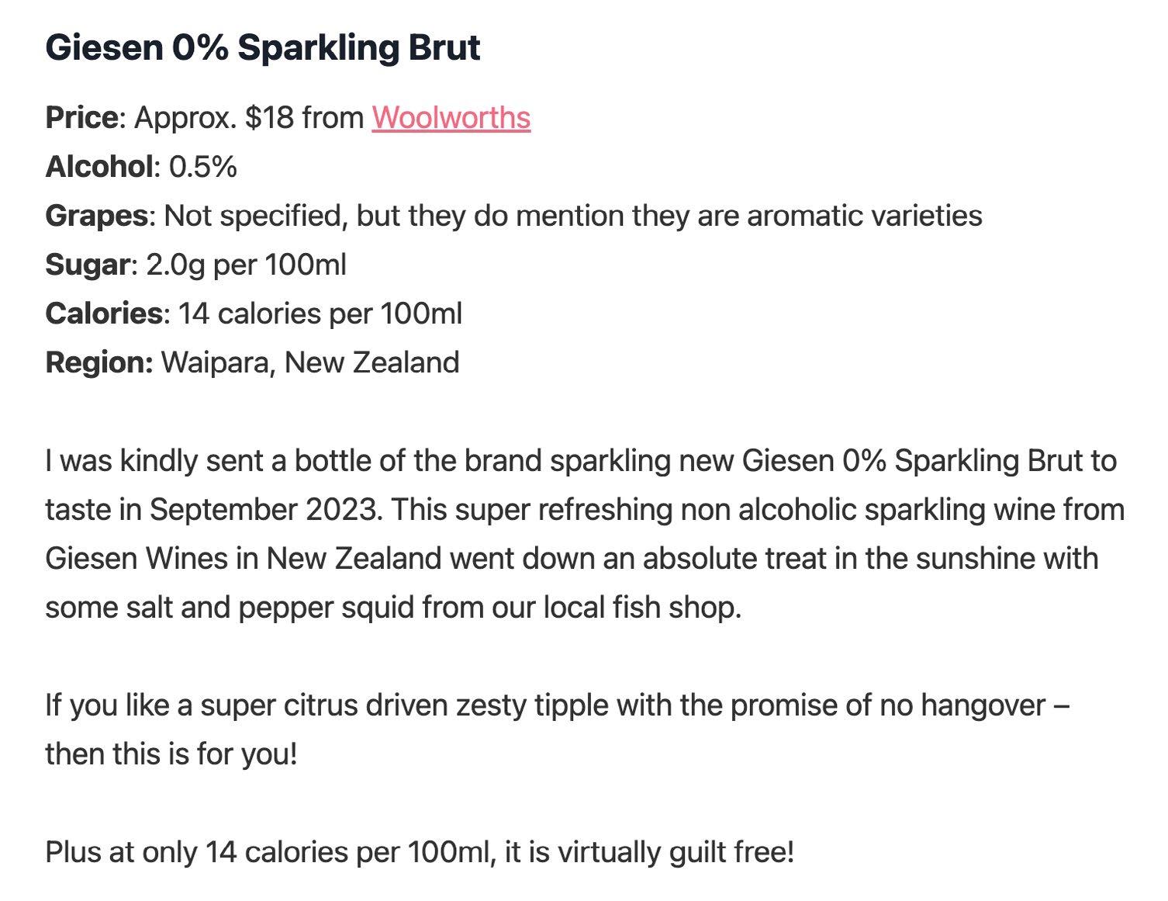
Task: Click the 0.5% alcohol value
Action: [x=202, y=167]
